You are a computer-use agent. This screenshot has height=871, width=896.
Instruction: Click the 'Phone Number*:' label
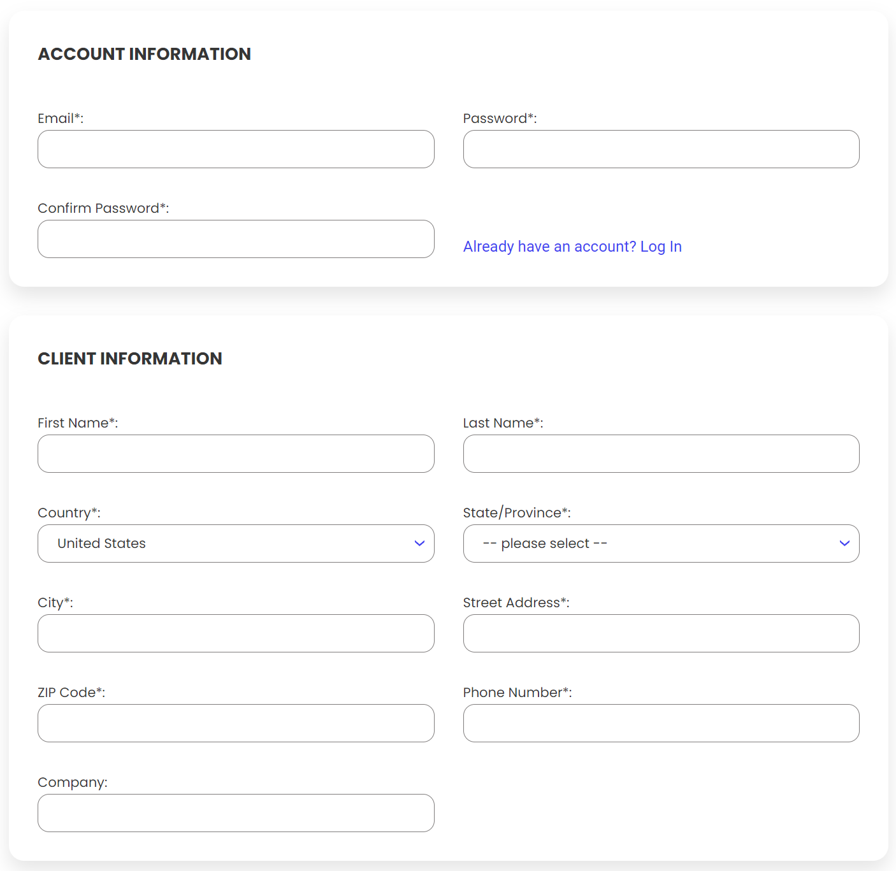click(517, 693)
